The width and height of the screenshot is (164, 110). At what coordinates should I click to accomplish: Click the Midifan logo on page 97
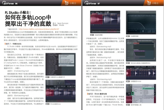pos(90,3)
